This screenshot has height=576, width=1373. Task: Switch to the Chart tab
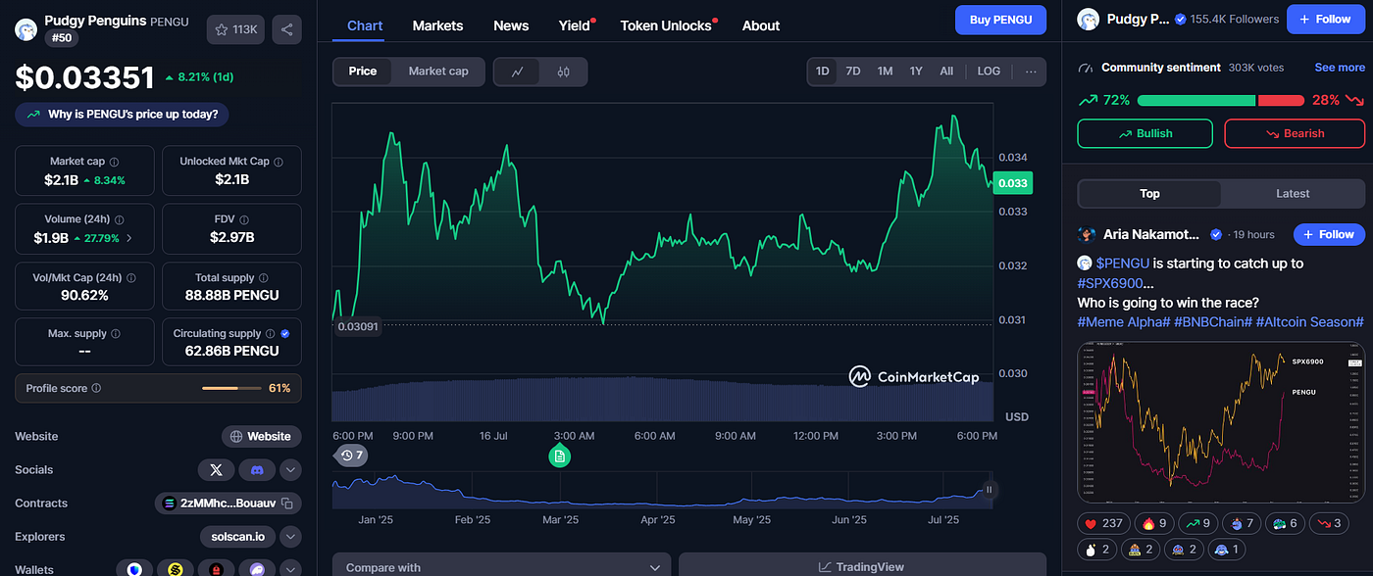(365, 25)
